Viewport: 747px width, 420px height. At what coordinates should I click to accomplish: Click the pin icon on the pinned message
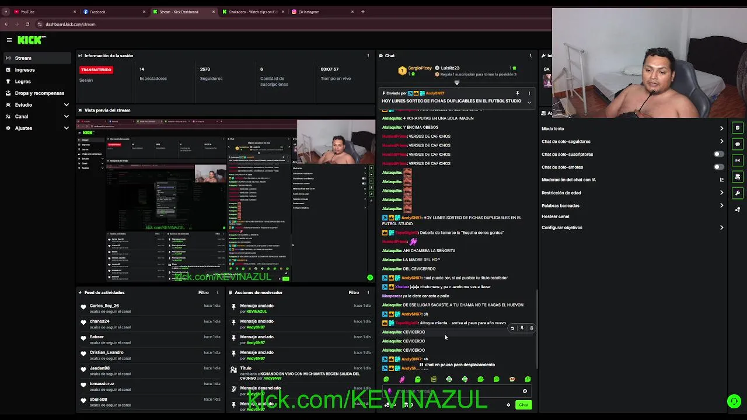517,93
